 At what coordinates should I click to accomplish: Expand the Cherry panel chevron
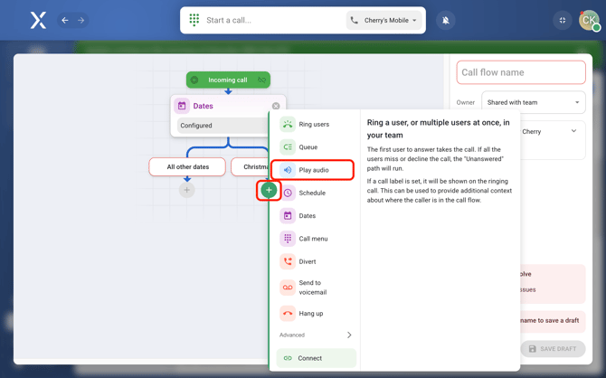573,131
